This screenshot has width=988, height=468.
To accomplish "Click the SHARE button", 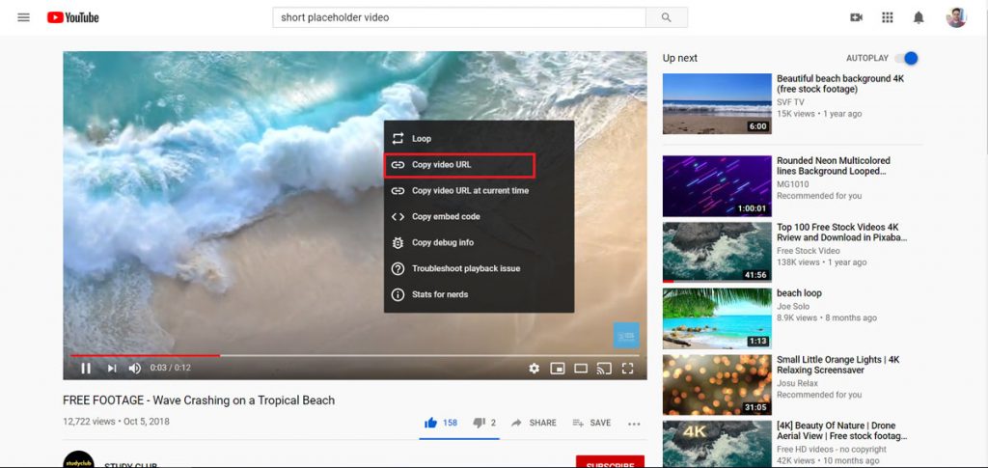I will click(x=534, y=423).
